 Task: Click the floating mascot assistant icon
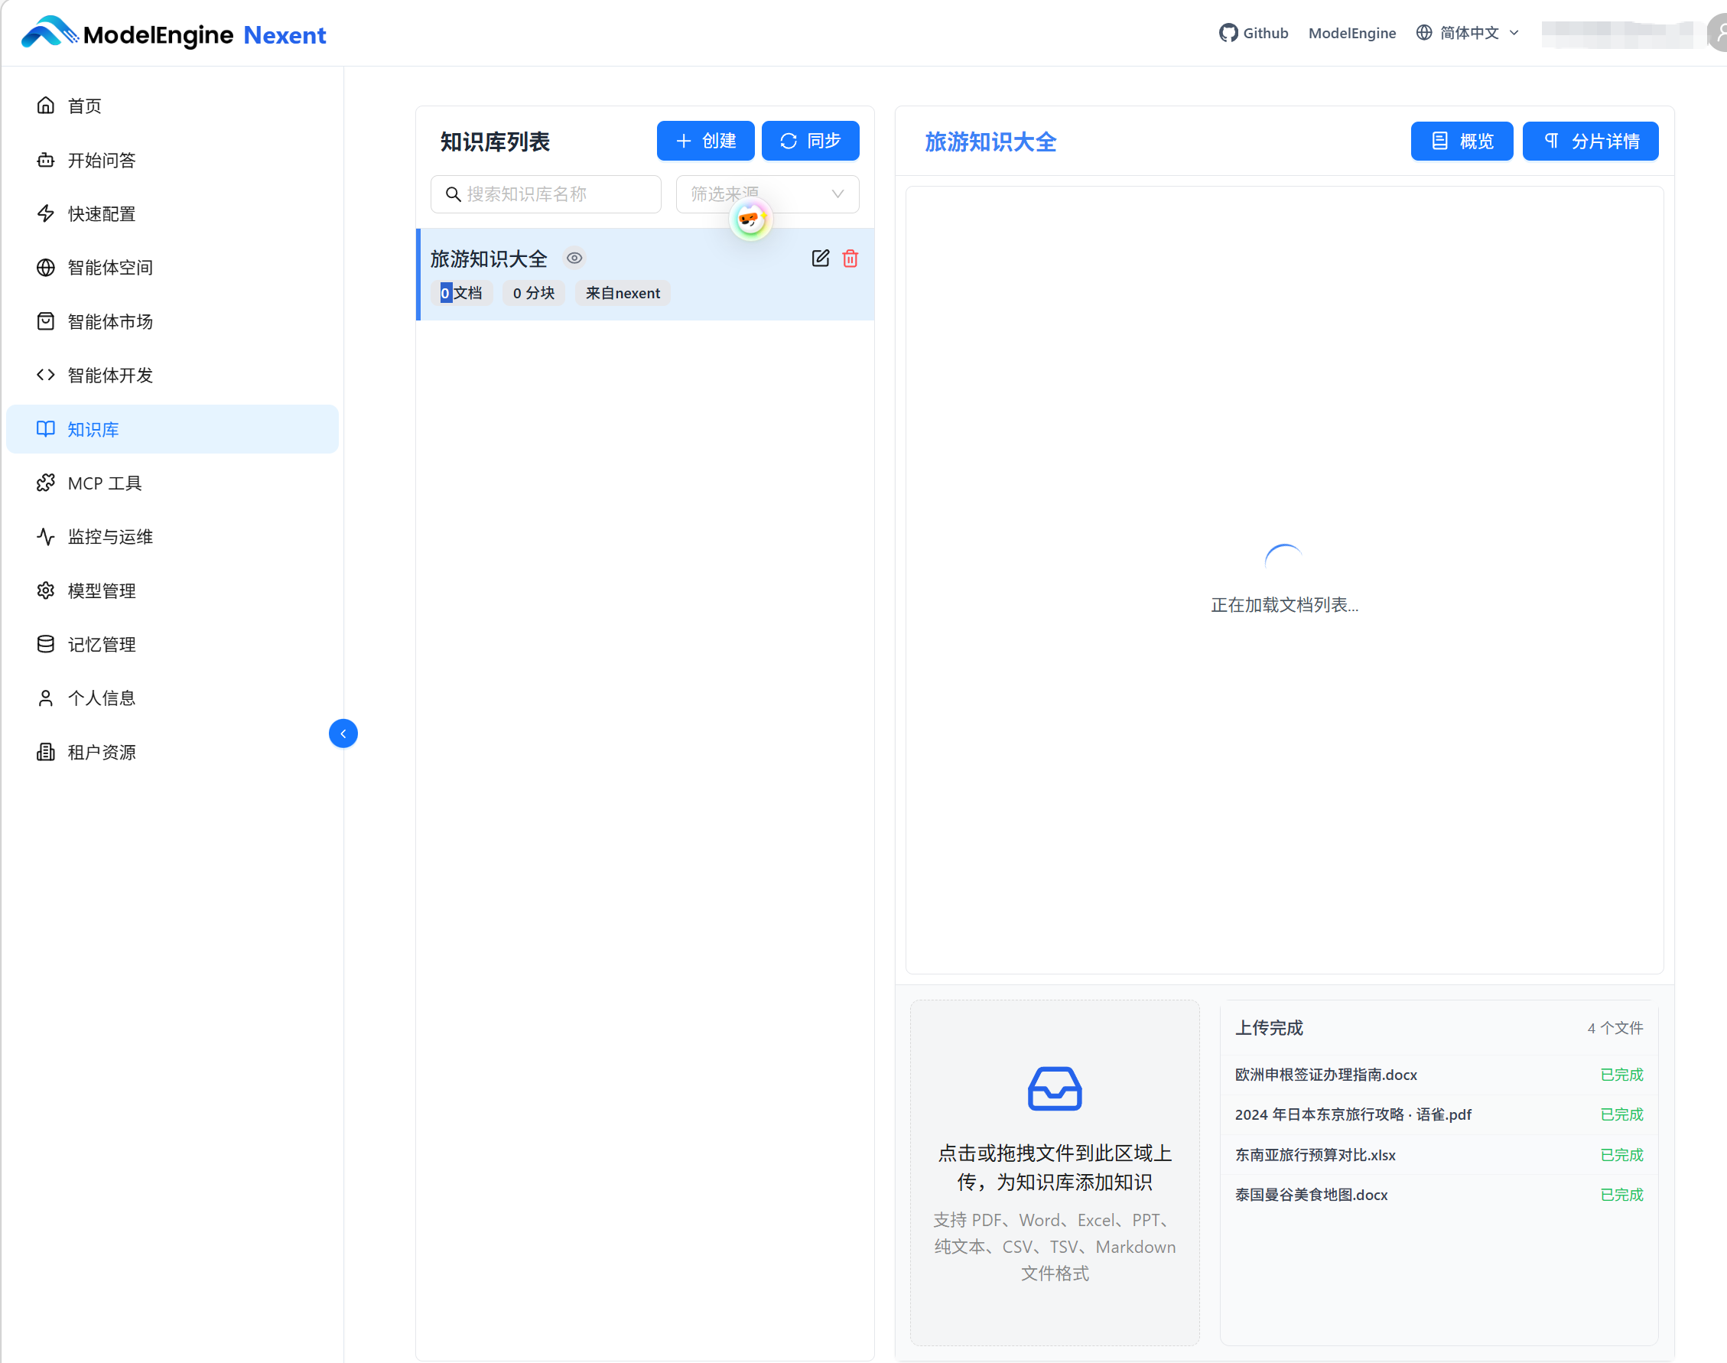click(x=750, y=219)
